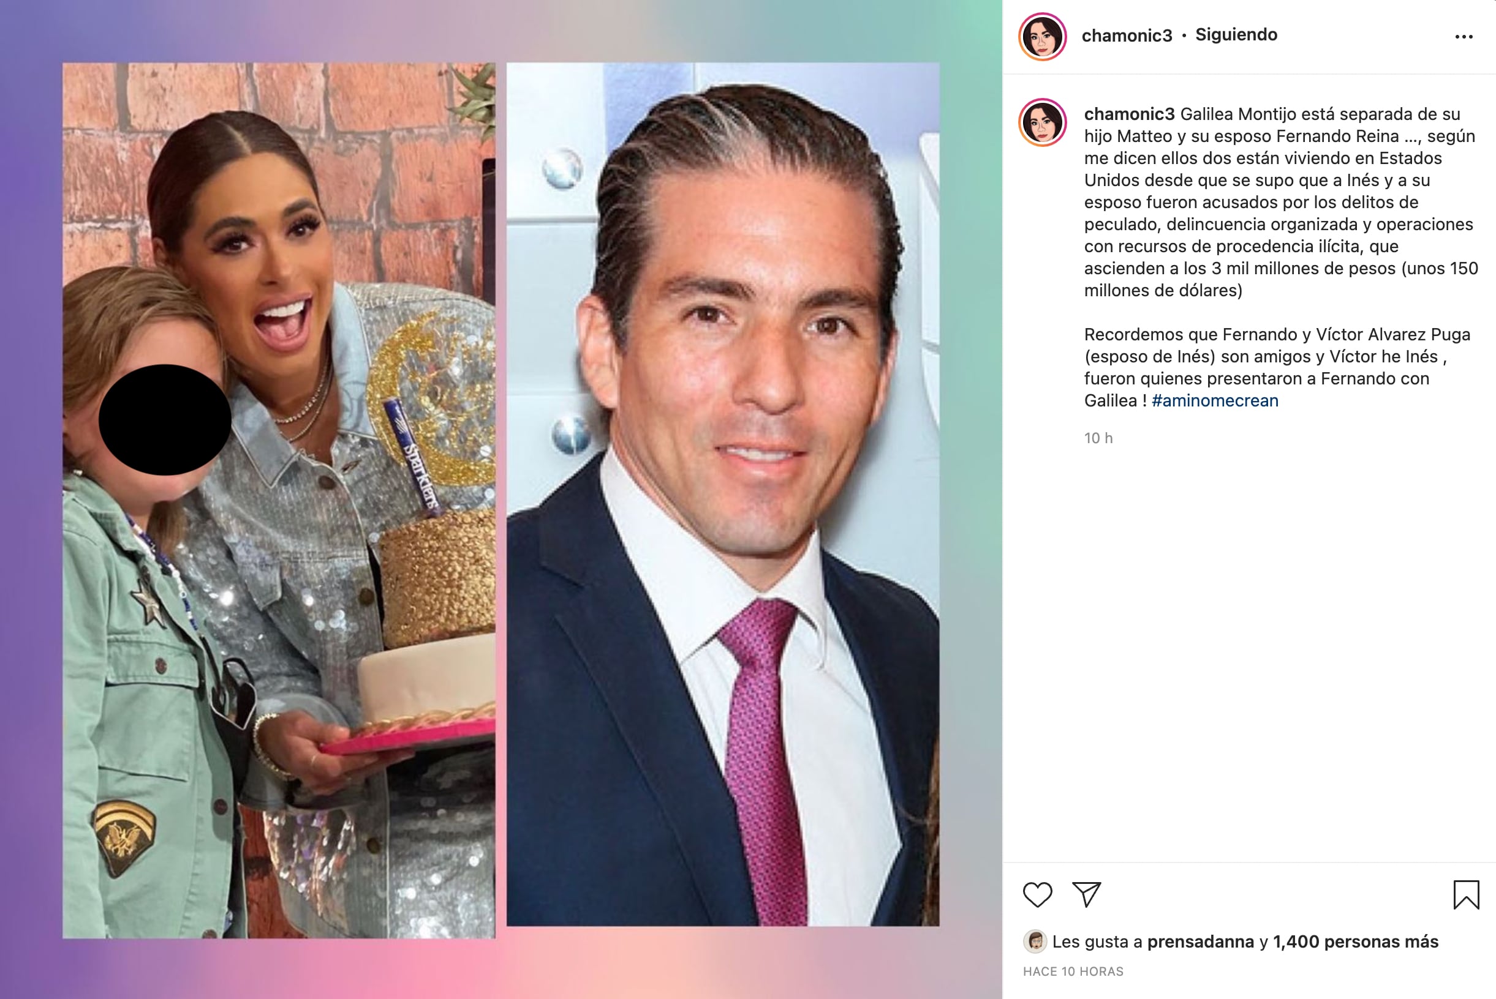Click the caption text about Galilea Montijo

pos(1280,202)
